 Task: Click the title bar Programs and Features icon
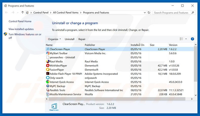click(6, 6)
